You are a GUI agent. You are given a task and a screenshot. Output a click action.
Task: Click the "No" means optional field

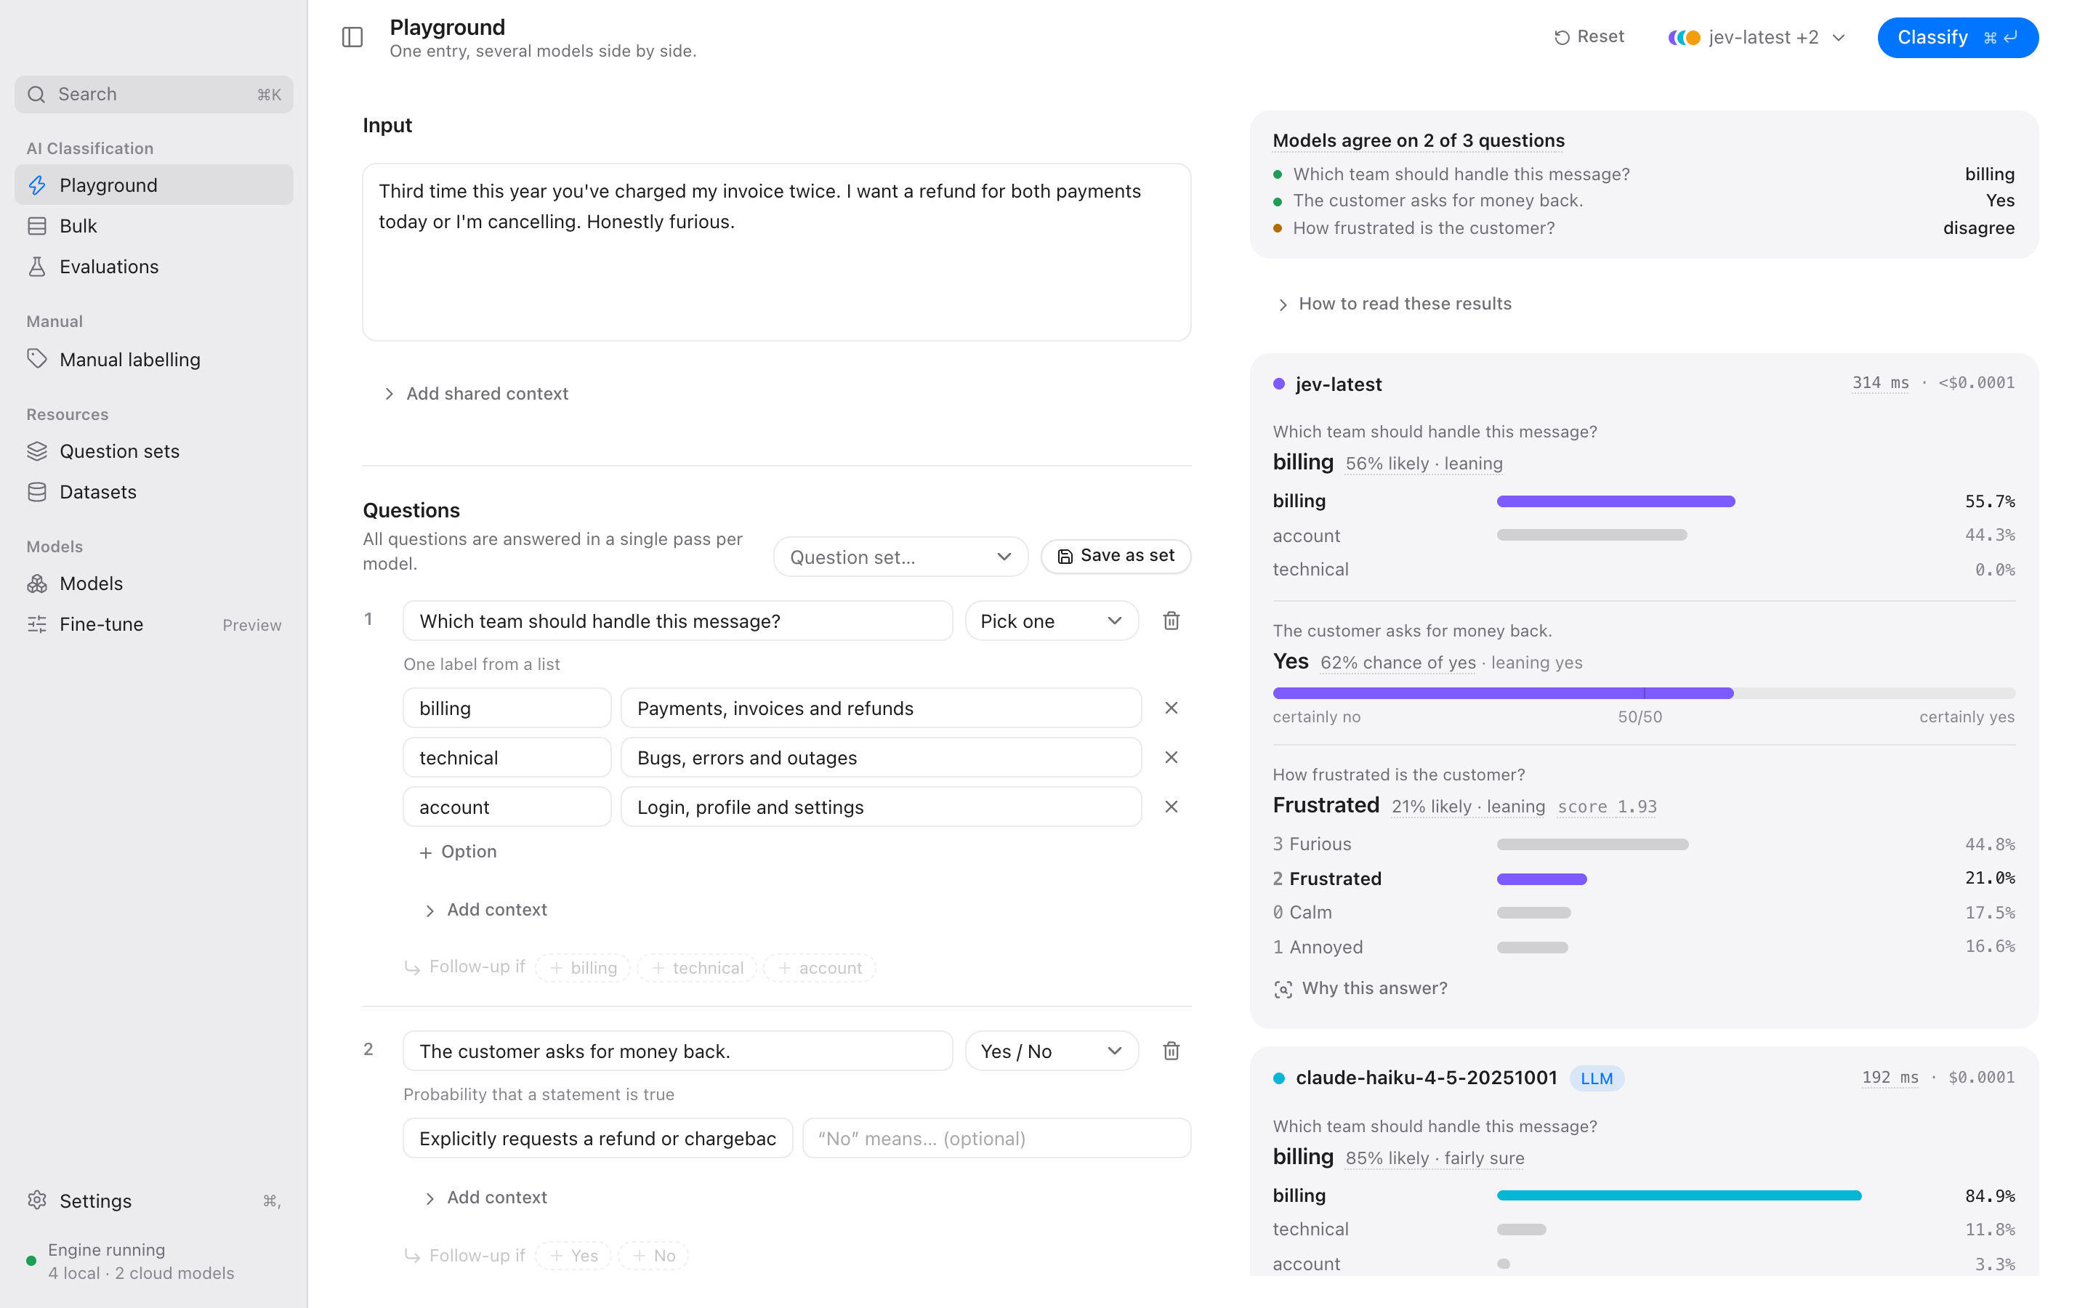pyautogui.click(x=996, y=1137)
